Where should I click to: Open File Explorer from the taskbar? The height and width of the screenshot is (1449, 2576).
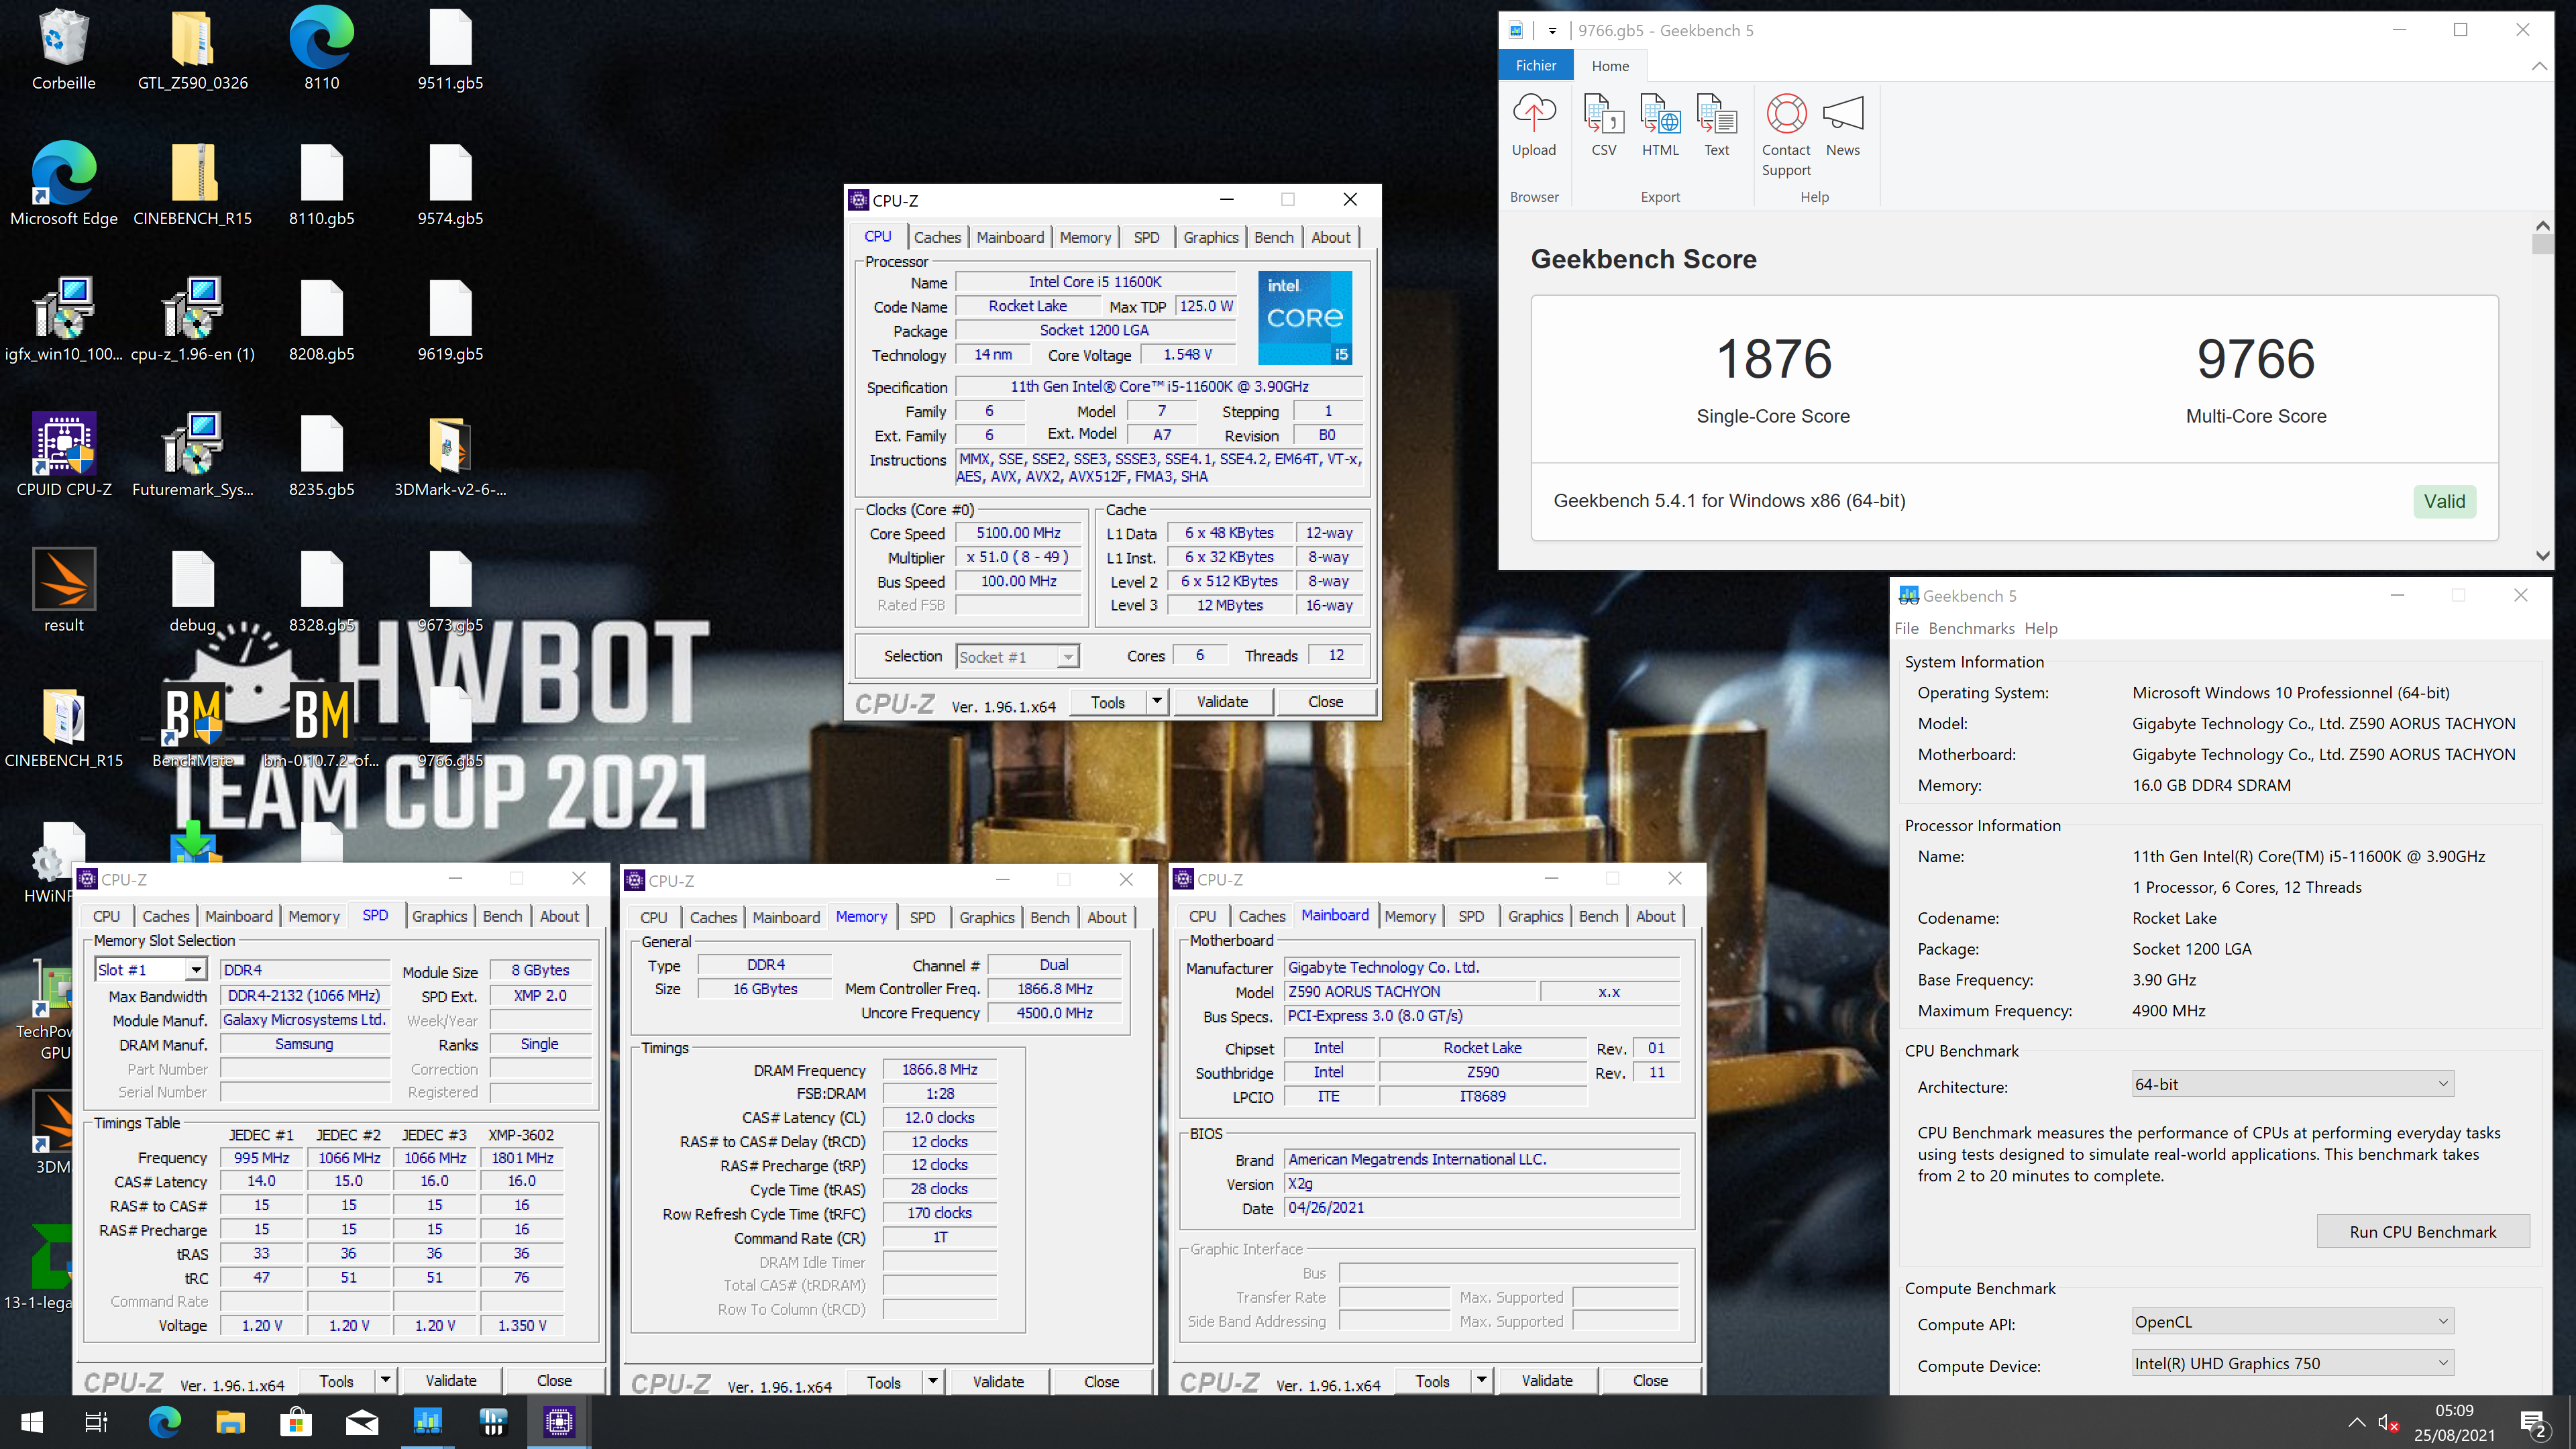click(230, 1421)
